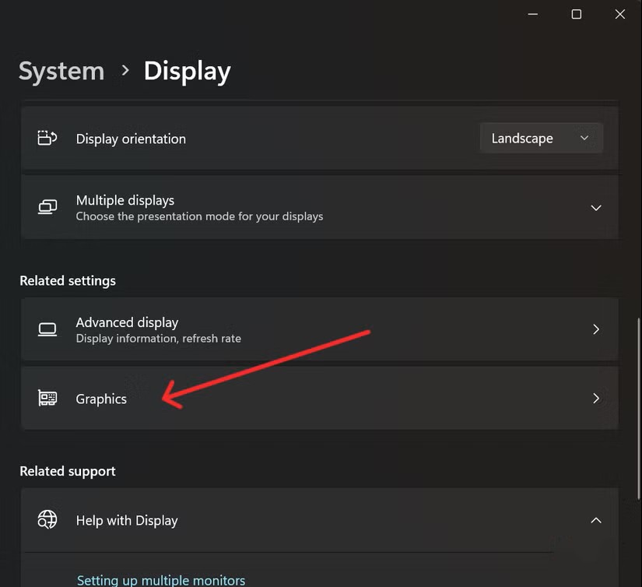Click the globe icon beside Help with Display
Image resolution: width=642 pixels, height=587 pixels.
[47, 520]
